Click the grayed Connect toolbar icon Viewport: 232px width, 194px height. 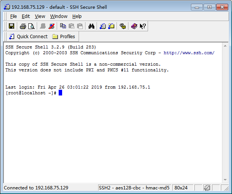tap(43, 26)
